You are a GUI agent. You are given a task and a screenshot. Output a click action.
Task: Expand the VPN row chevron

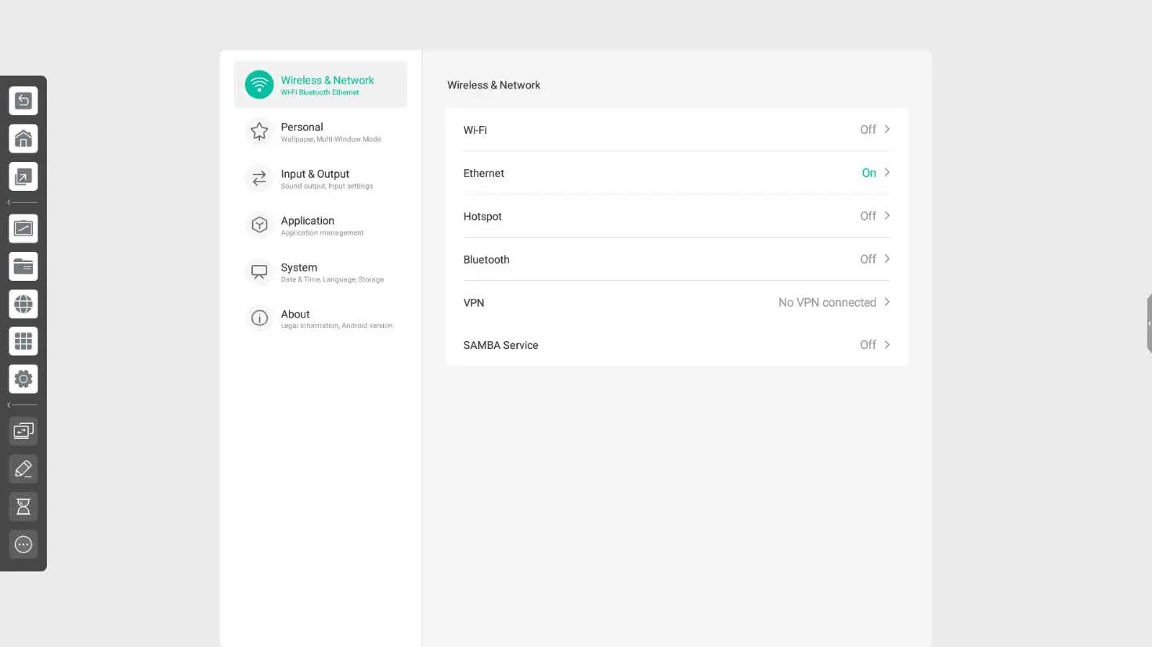(x=887, y=302)
